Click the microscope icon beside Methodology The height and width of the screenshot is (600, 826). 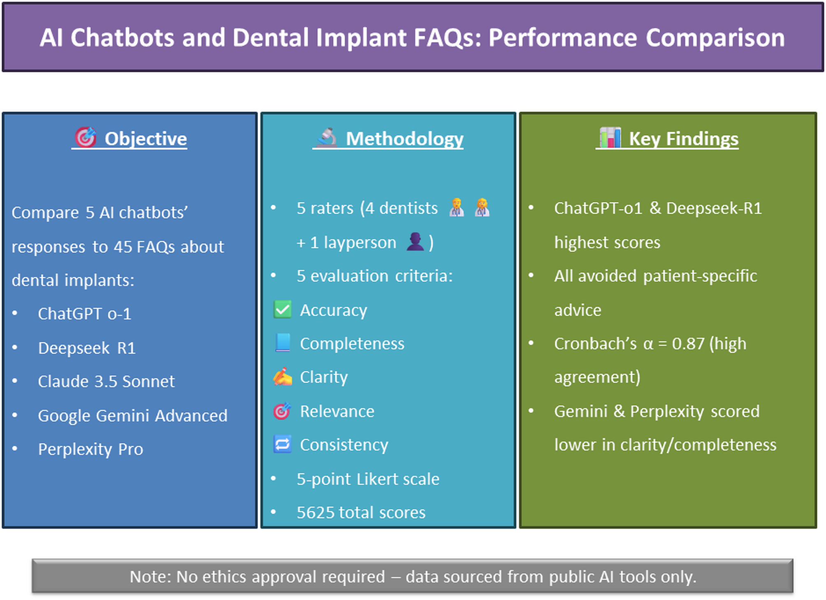tap(327, 138)
